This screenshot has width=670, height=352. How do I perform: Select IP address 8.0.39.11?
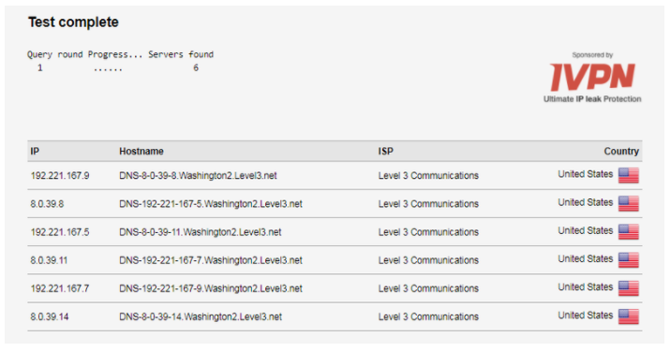click(x=49, y=260)
